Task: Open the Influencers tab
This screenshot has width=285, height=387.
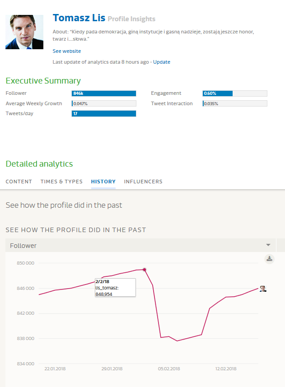Action: tap(143, 182)
